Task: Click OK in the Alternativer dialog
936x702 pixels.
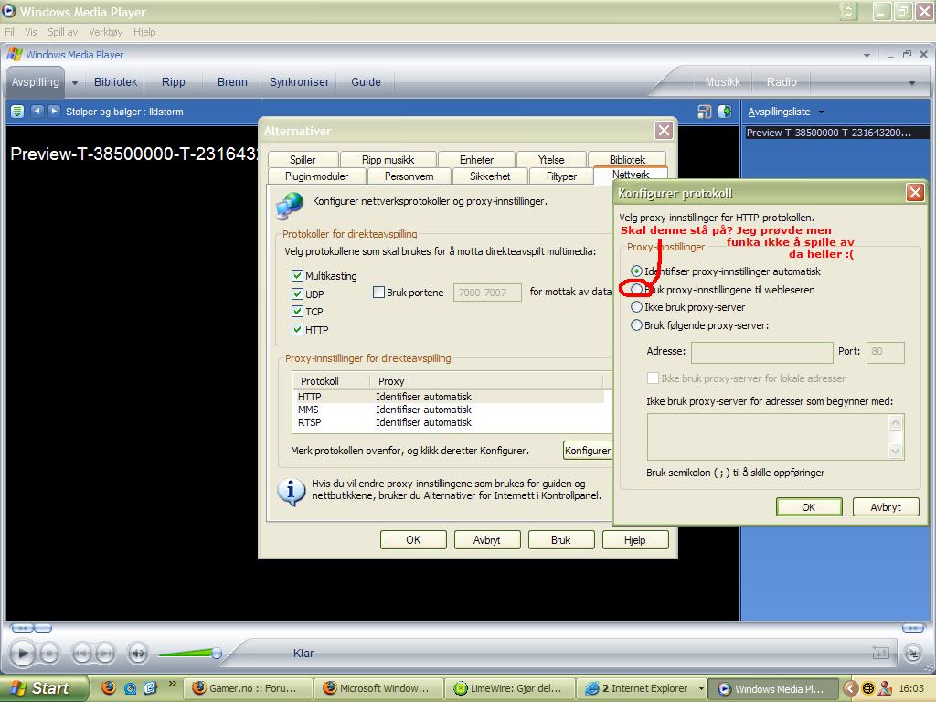Action: (413, 539)
